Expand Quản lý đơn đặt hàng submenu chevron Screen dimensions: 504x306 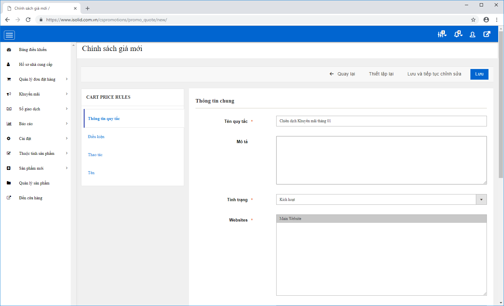click(x=67, y=79)
